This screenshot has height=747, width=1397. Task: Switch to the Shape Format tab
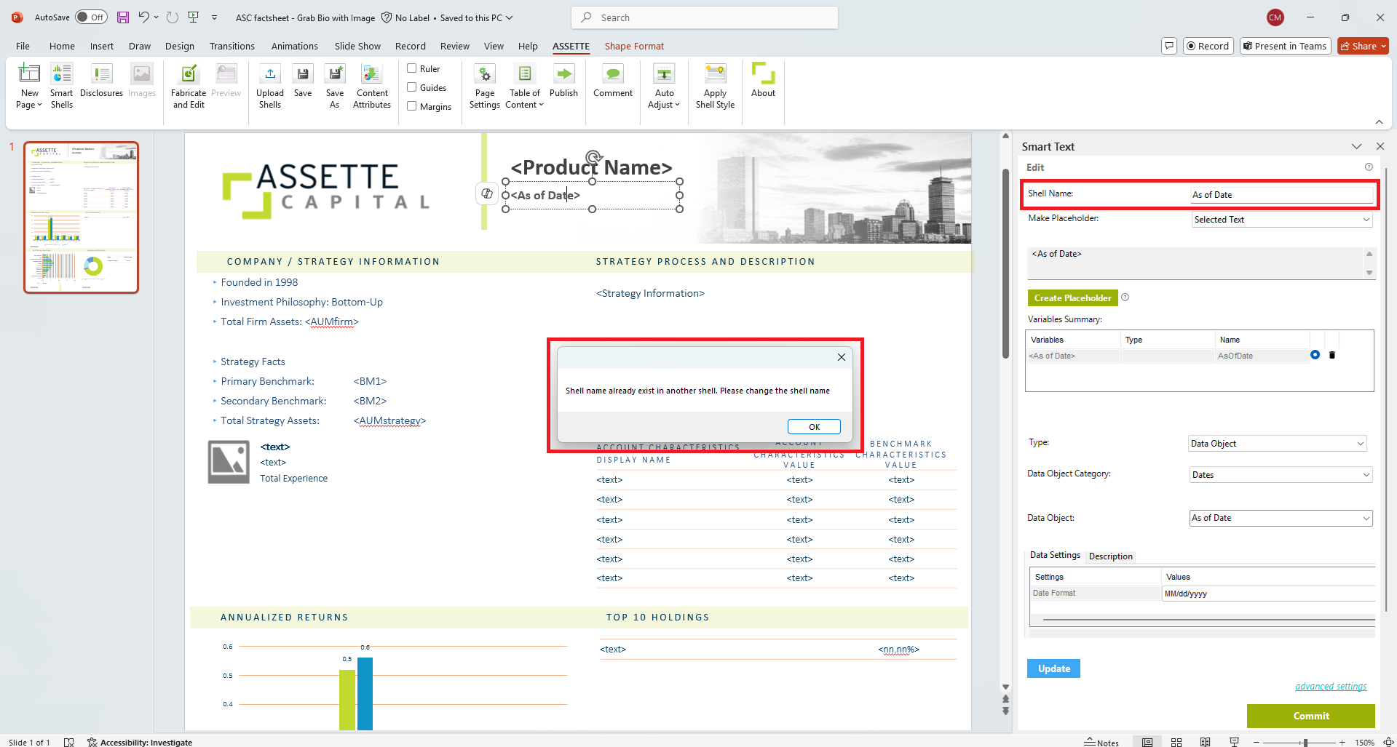tap(633, 46)
